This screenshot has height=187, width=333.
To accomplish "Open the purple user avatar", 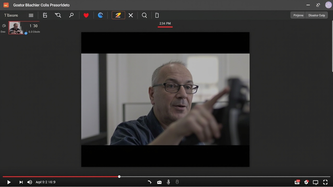I will (x=328, y=5).
